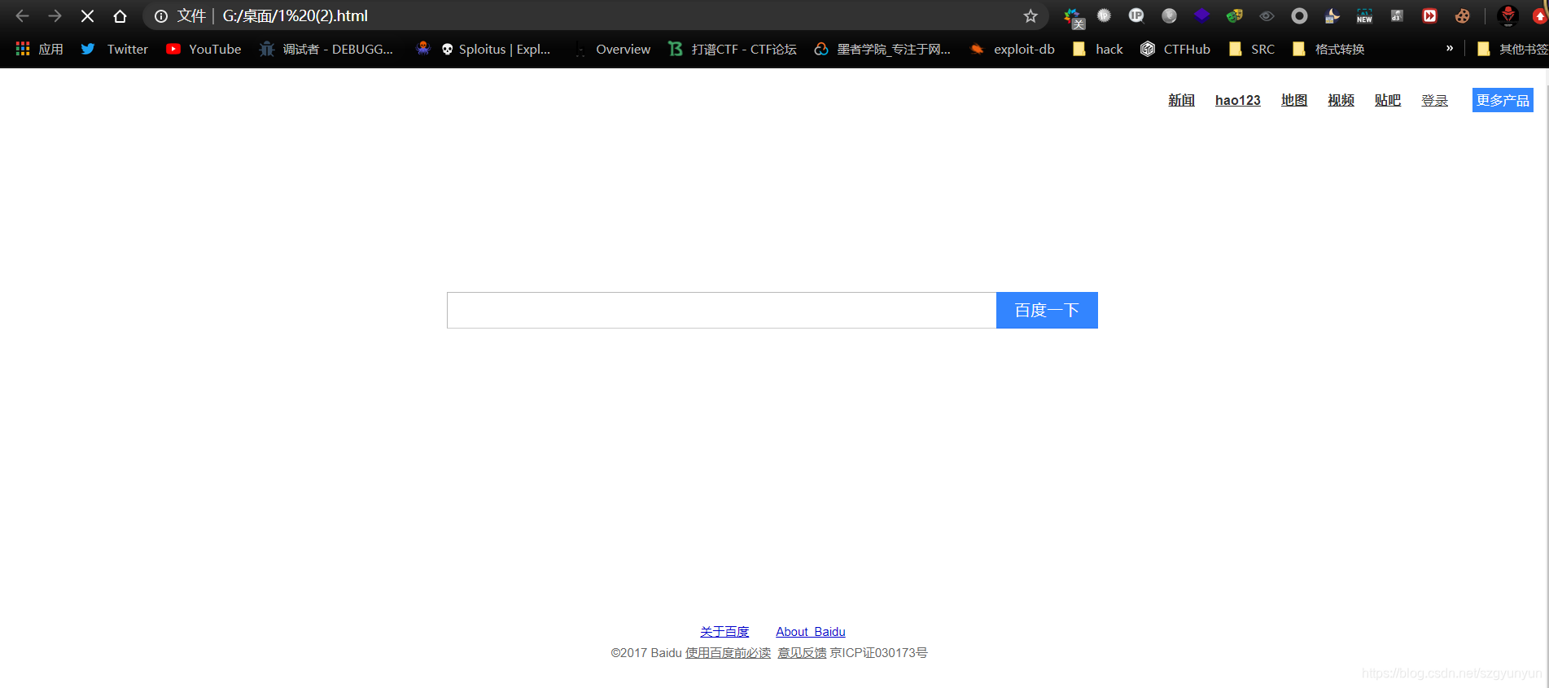Click the NEW badge extension icon
The image size is (1549, 688).
1364,15
